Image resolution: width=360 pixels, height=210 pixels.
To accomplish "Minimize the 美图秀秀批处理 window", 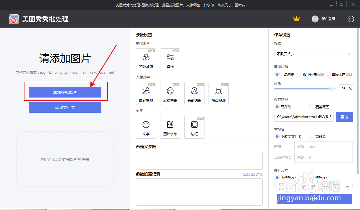I will (332, 4).
